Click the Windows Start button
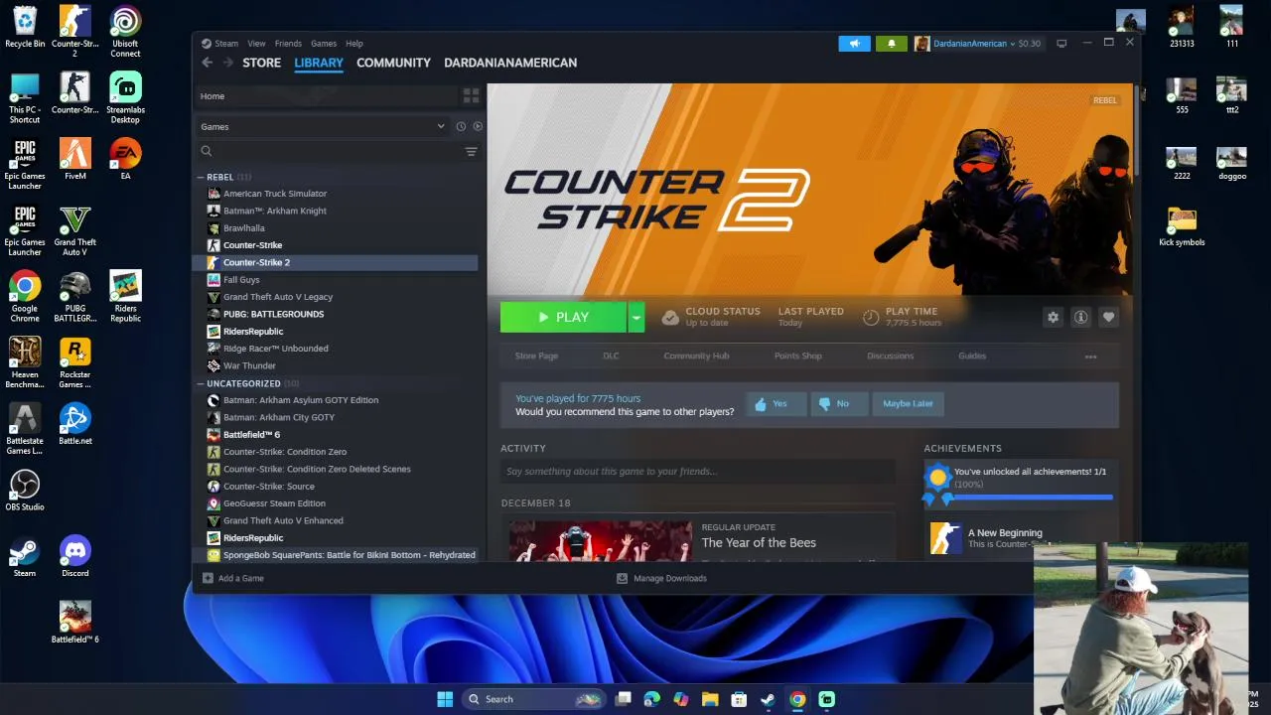The image size is (1271, 715). 445,699
